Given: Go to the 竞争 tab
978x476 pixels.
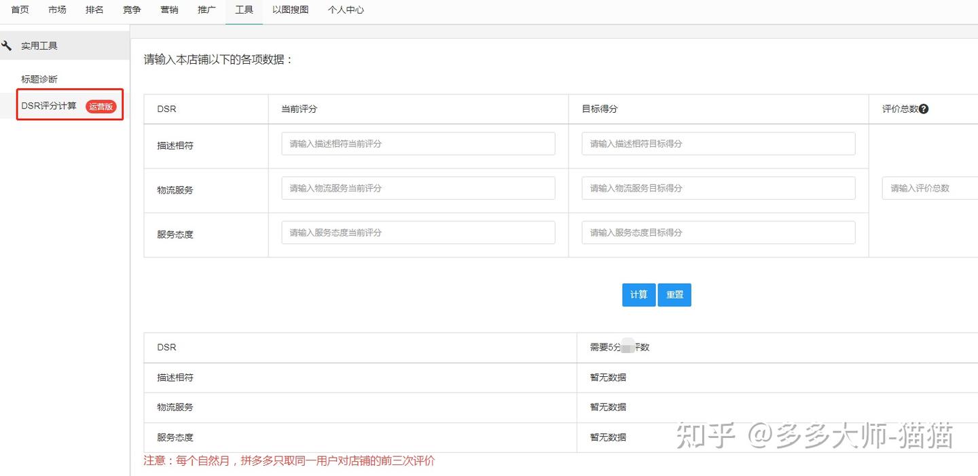Looking at the screenshot, I should 132,10.
